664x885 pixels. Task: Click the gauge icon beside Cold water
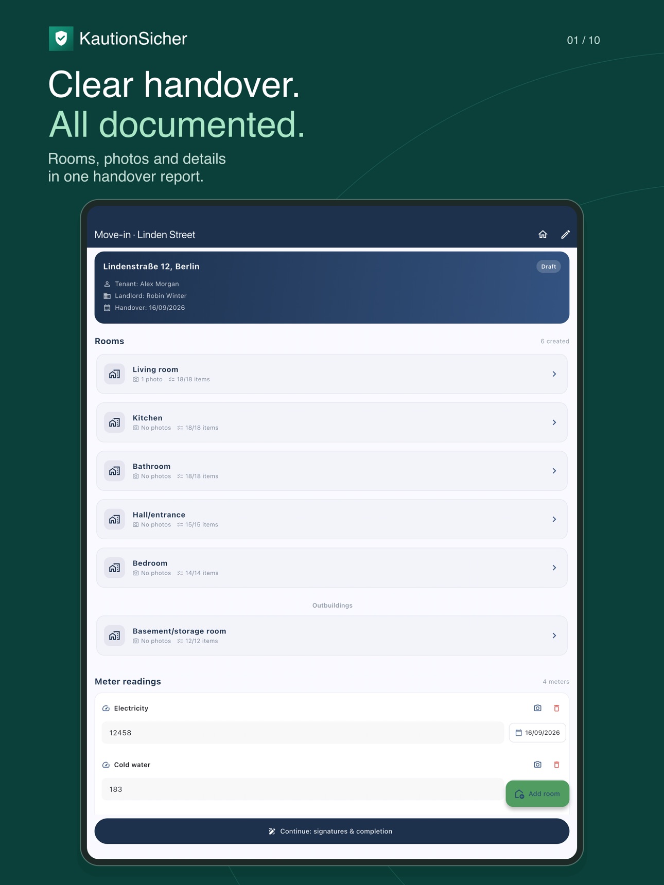[x=106, y=765]
